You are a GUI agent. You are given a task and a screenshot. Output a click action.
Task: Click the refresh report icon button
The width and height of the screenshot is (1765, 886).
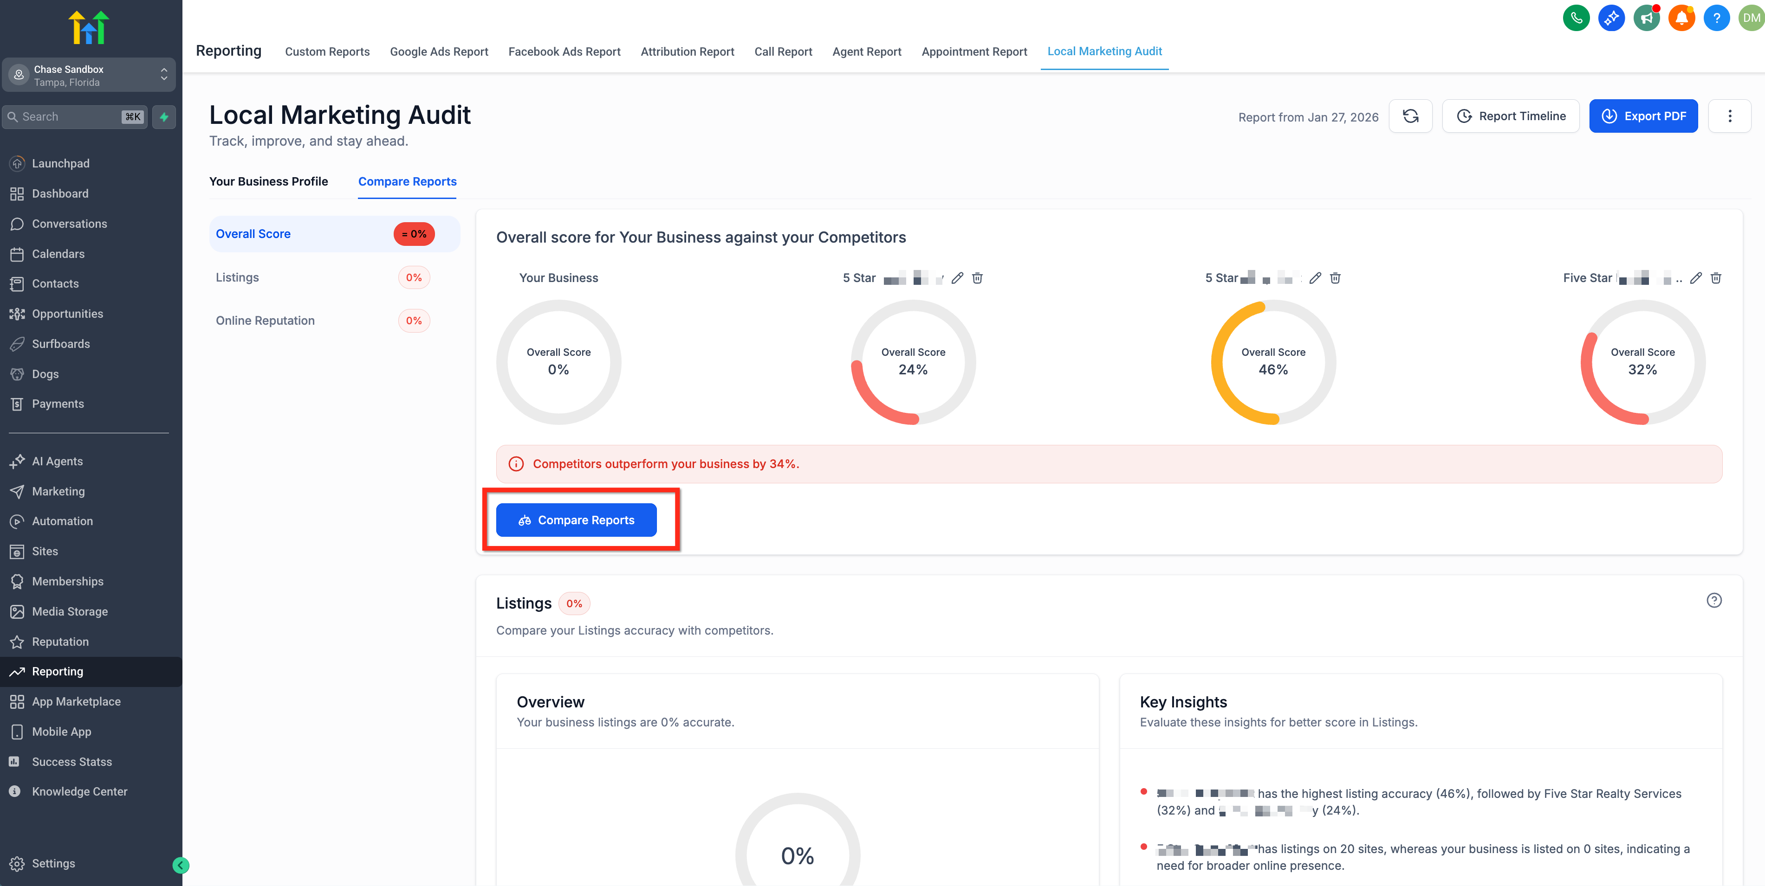(x=1410, y=116)
